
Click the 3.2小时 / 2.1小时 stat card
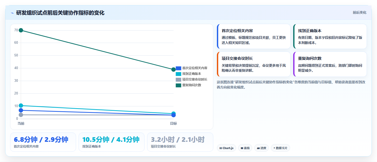[x=180, y=142]
